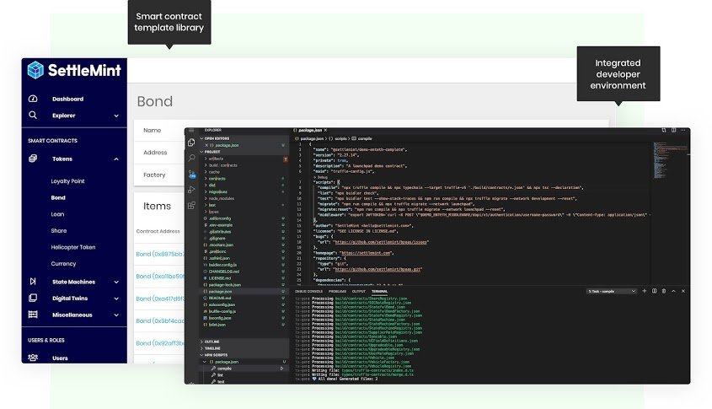The height and width of the screenshot is (409, 712).
Task: Click the Users people icon
Action: 33,358
